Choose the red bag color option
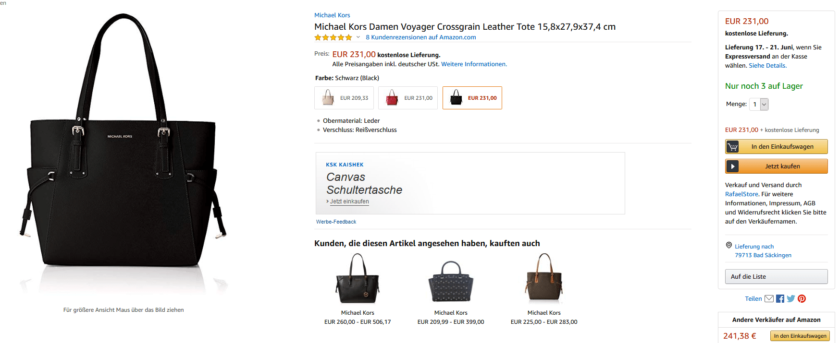 (408, 98)
